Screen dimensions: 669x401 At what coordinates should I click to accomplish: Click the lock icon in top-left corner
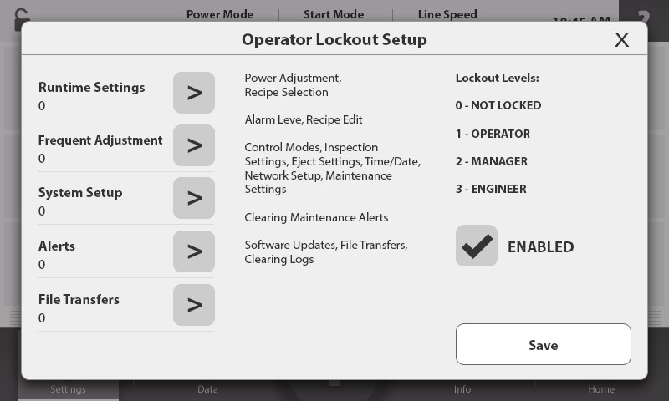12,17
